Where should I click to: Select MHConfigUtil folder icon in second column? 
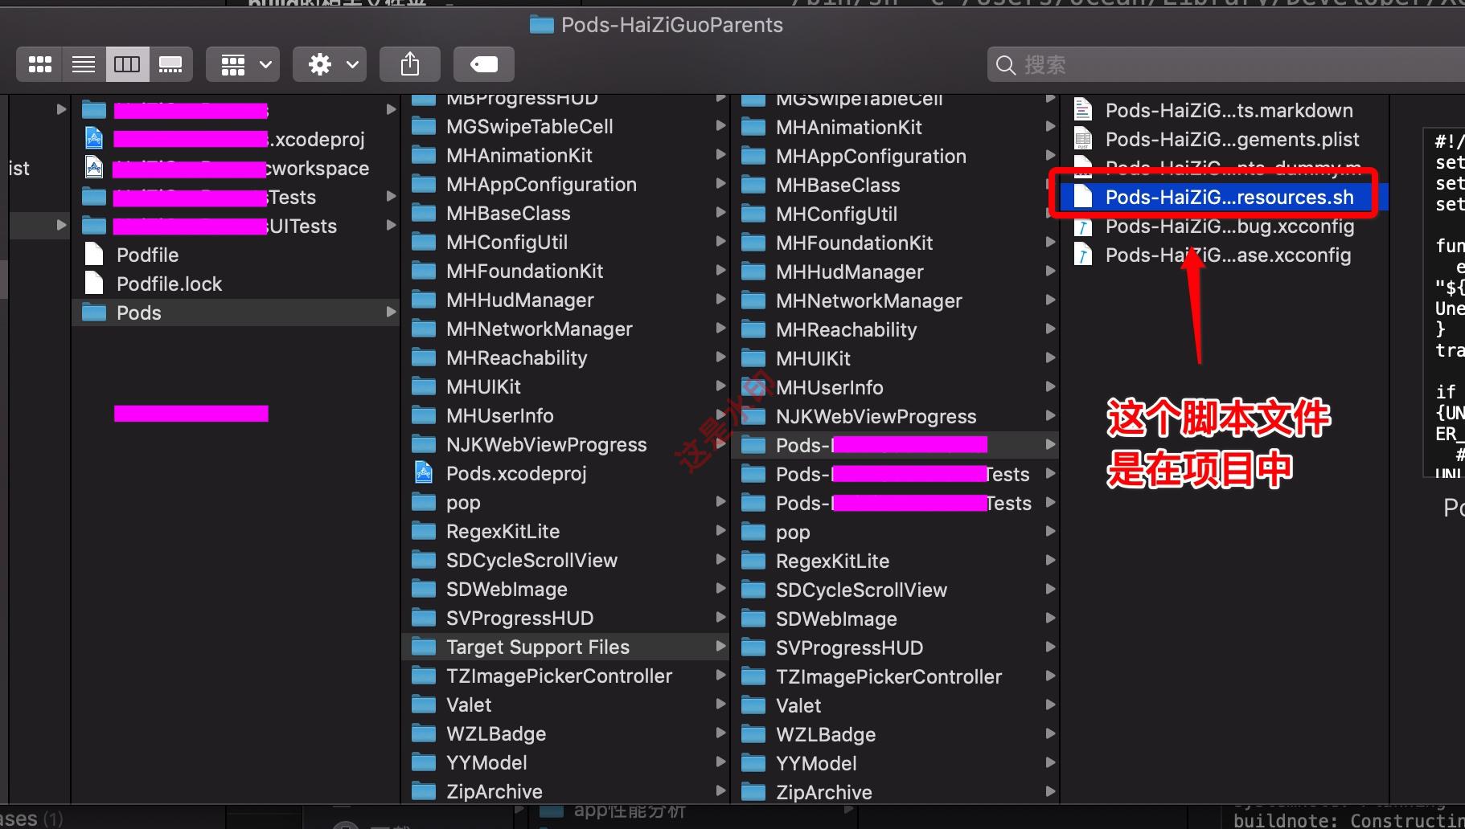(x=424, y=242)
